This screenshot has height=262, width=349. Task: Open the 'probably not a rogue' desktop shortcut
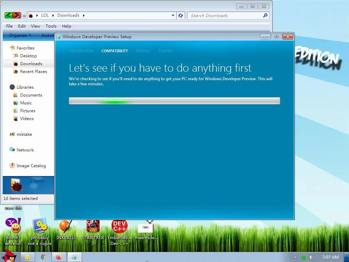coord(40,232)
